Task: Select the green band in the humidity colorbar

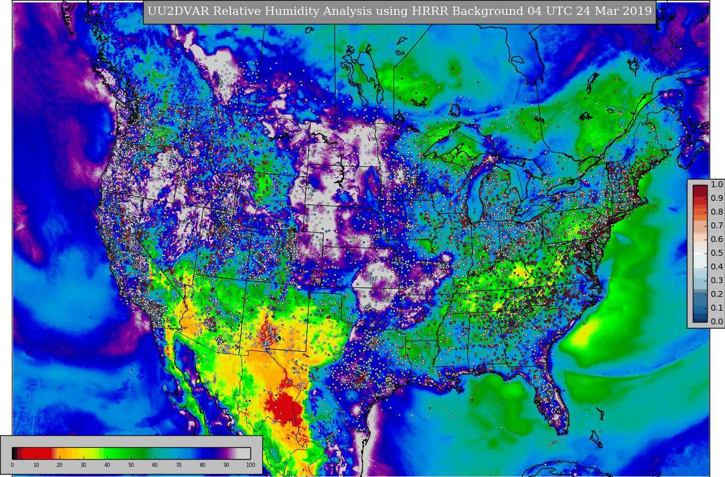Action: (125, 453)
